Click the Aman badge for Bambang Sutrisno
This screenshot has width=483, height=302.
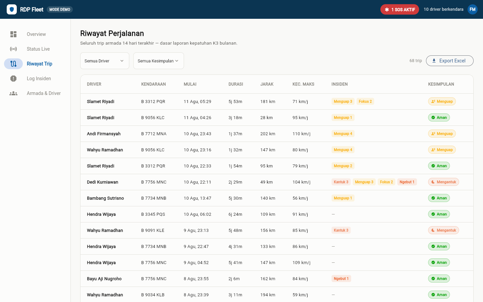(x=439, y=198)
